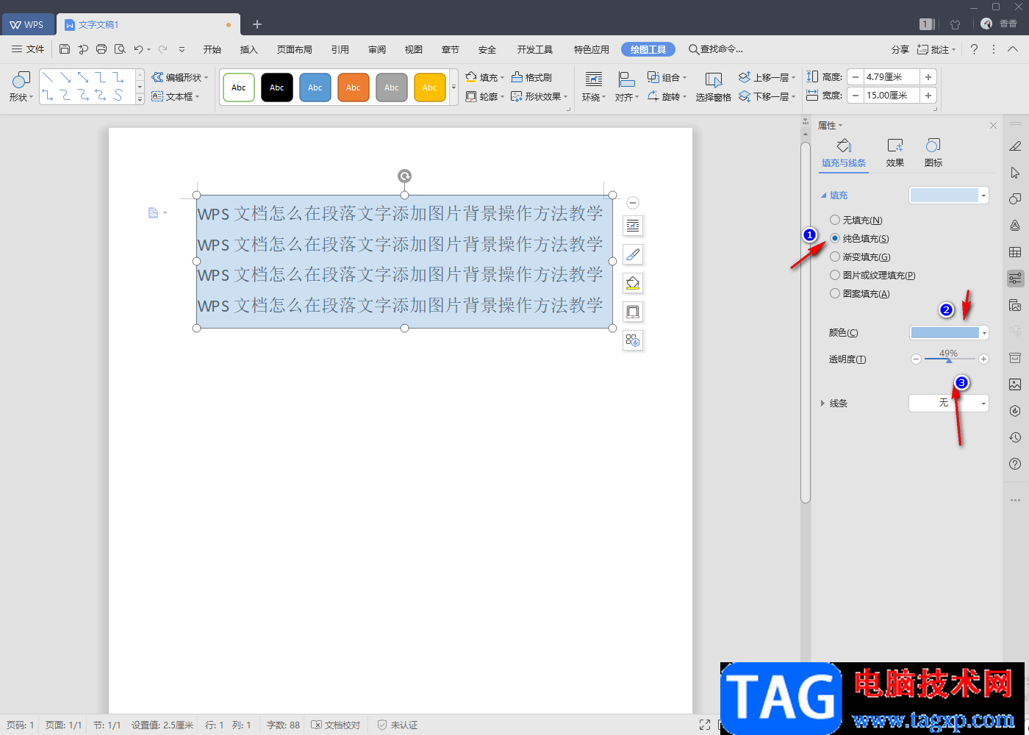Click the 透明度 transparency slider handle

click(x=949, y=360)
